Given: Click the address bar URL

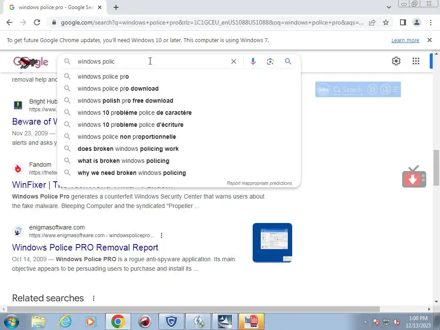Looking at the screenshot, I should pyautogui.click(x=212, y=22).
